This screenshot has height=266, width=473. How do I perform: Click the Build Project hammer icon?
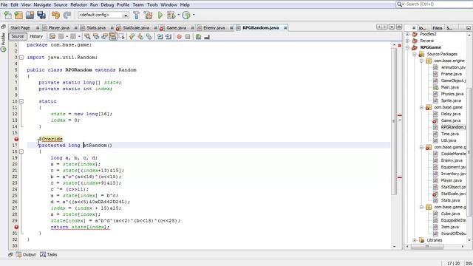tap(136, 15)
